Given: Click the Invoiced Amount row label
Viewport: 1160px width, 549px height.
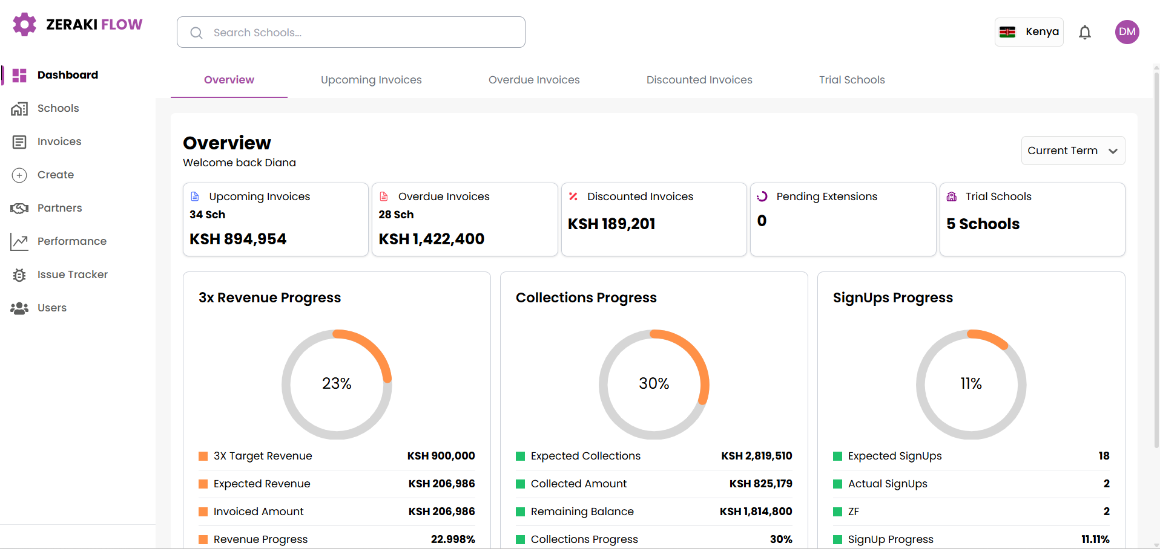Looking at the screenshot, I should tap(259, 512).
